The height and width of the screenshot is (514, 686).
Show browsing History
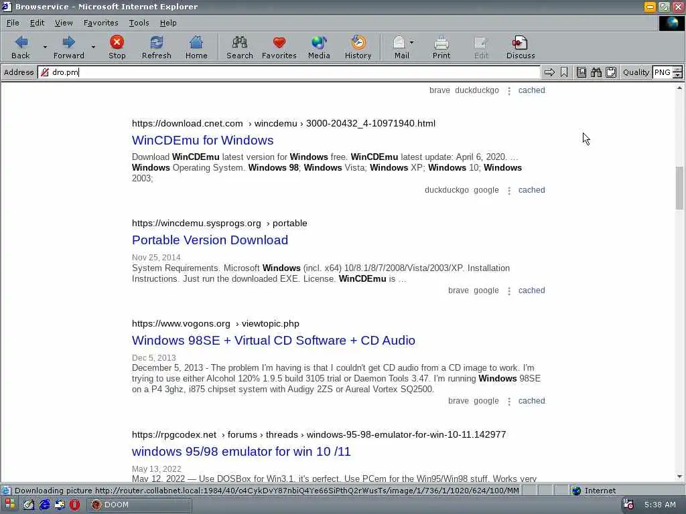pyautogui.click(x=358, y=48)
